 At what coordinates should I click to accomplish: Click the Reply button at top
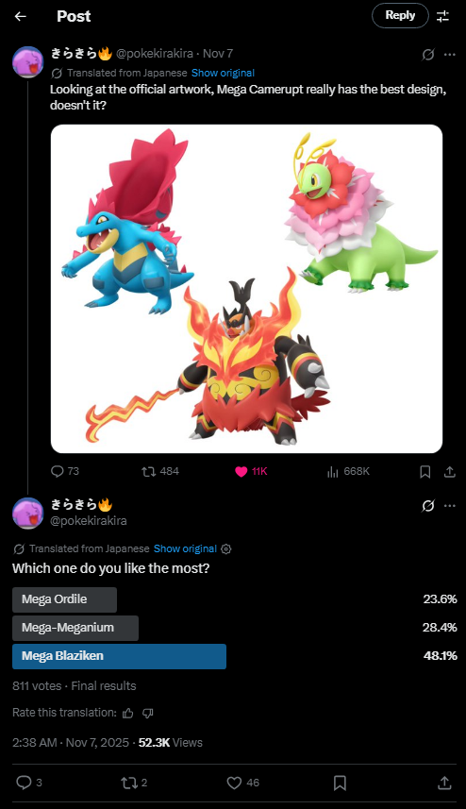(x=400, y=15)
